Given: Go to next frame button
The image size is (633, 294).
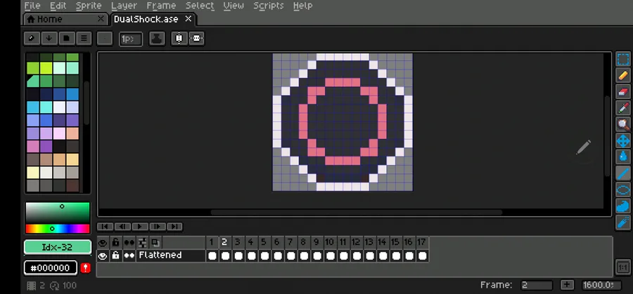Looking at the screenshot, I should pos(157,227).
